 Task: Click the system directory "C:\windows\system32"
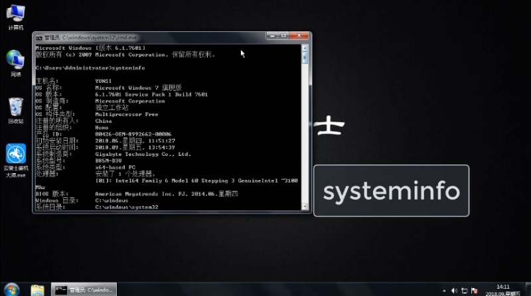pyautogui.click(x=127, y=207)
